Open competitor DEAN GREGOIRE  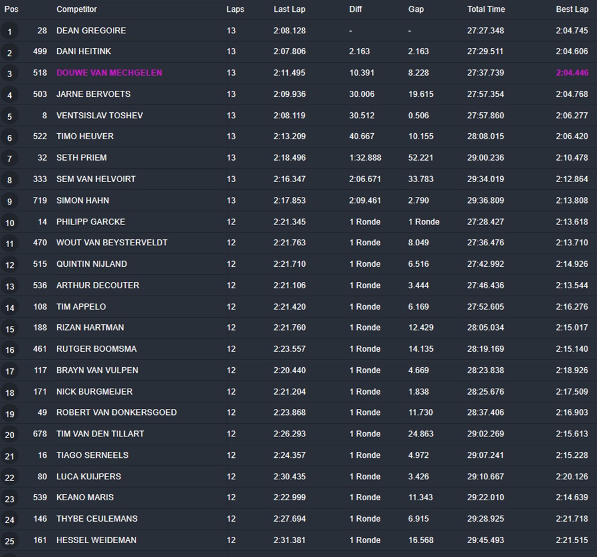pos(91,30)
